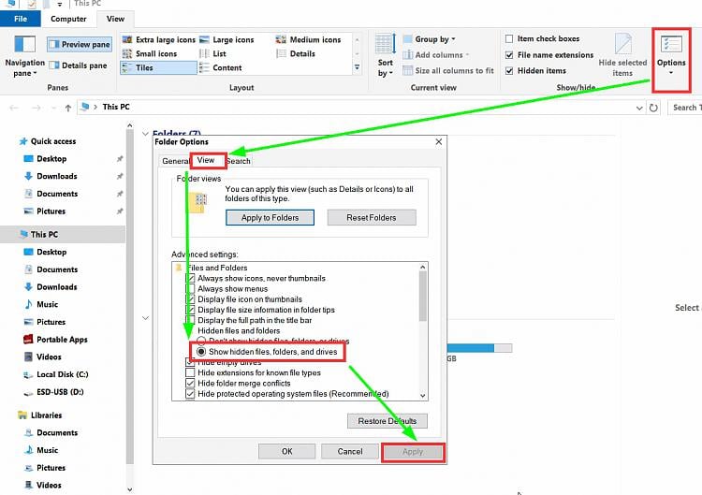
Task: Select Large icons layout
Action: coord(227,40)
